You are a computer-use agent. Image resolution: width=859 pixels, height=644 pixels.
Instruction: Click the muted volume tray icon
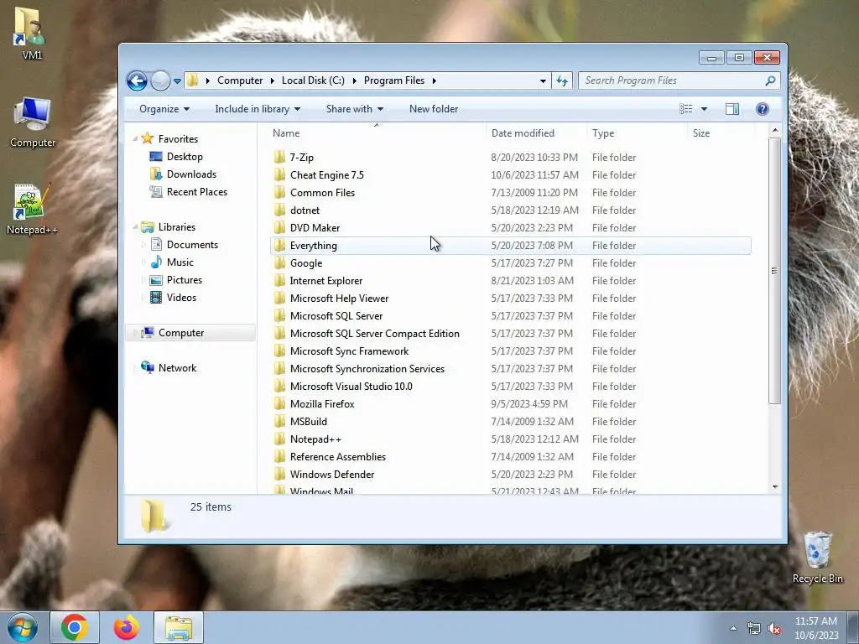click(774, 629)
